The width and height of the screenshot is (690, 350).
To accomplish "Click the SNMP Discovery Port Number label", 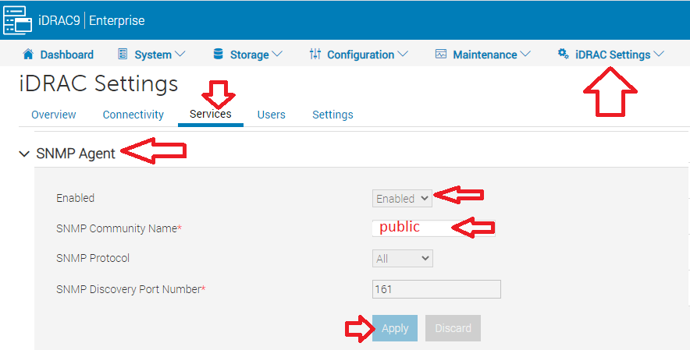I will click(130, 289).
